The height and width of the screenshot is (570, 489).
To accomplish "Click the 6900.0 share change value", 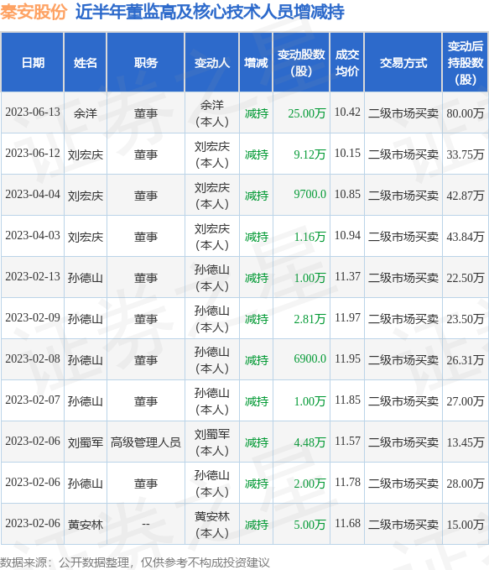I will pyautogui.click(x=310, y=358).
